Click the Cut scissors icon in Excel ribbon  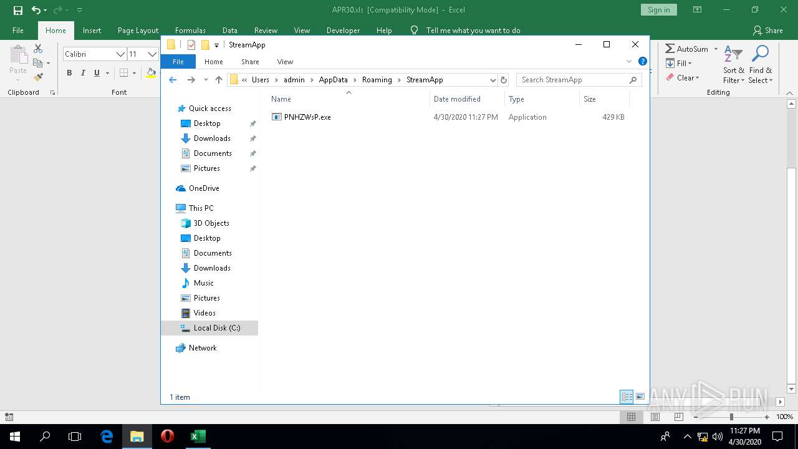[x=38, y=49]
